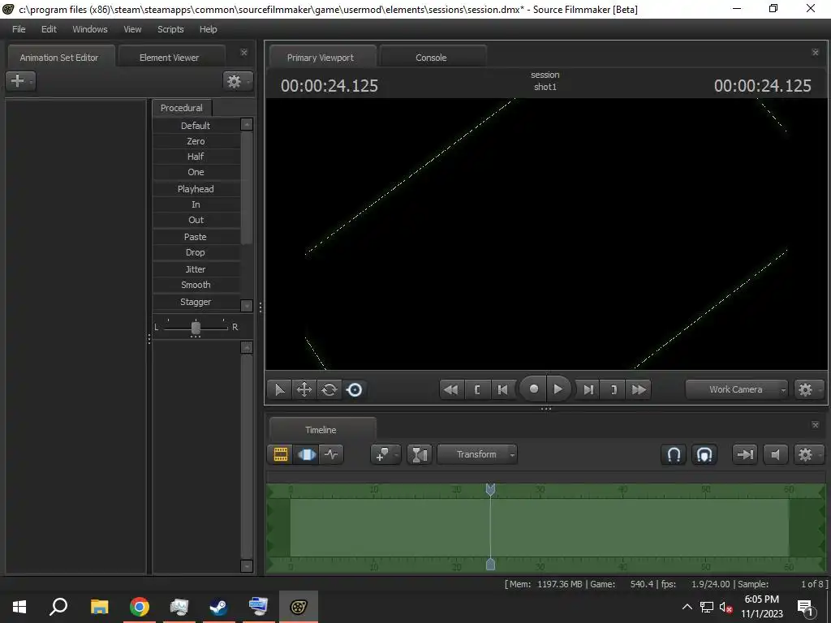The image size is (831, 623).
Task: Open the Scripts menu
Action: (x=170, y=29)
